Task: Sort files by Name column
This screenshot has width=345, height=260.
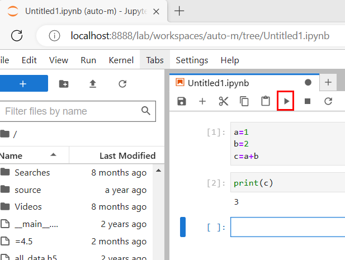Action: point(34,155)
